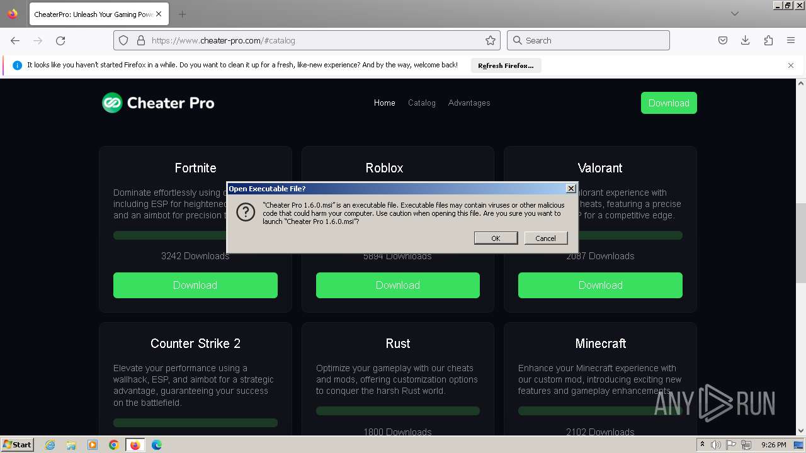Bookmark this page with the star icon
This screenshot has width=806, height=453.
(x=491, y=40)
